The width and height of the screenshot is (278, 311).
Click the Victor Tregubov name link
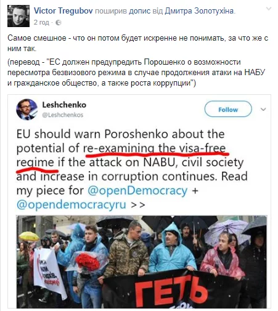pyautogui.click(x=63, y=10)
